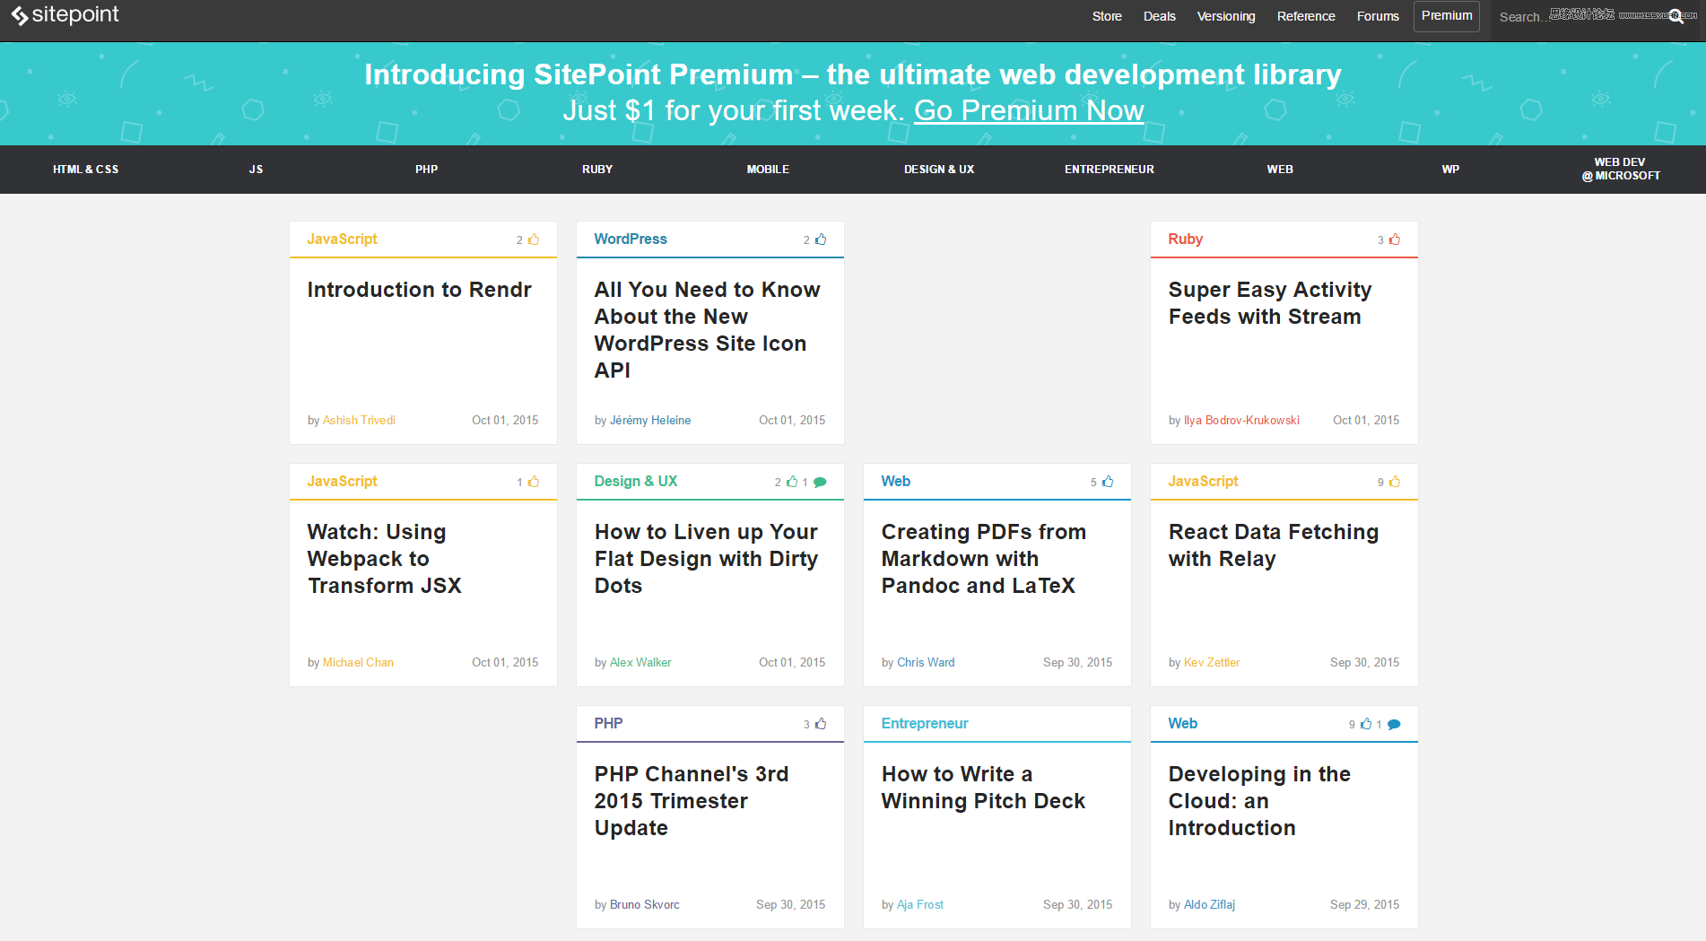
Task: Open the Reference section
Action: click(x=1306, y=16)
